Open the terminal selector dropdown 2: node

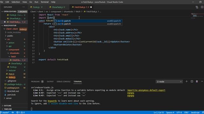(x=169, y=82)
